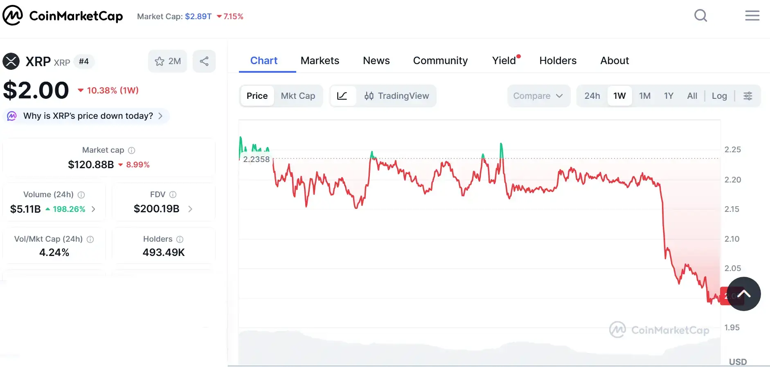
Task: Switch to TradingView candlestick chart
Action: (x=396, y=96)
